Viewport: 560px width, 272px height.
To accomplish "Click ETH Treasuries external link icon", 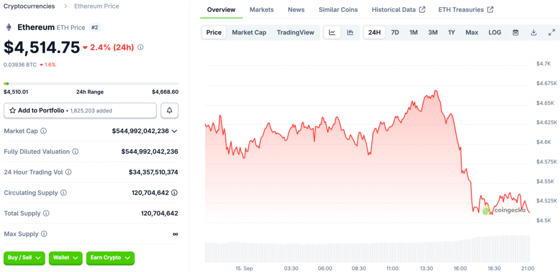I will click(x=490, y=10).
